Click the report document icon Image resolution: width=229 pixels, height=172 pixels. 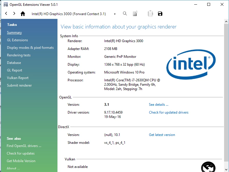135,13
